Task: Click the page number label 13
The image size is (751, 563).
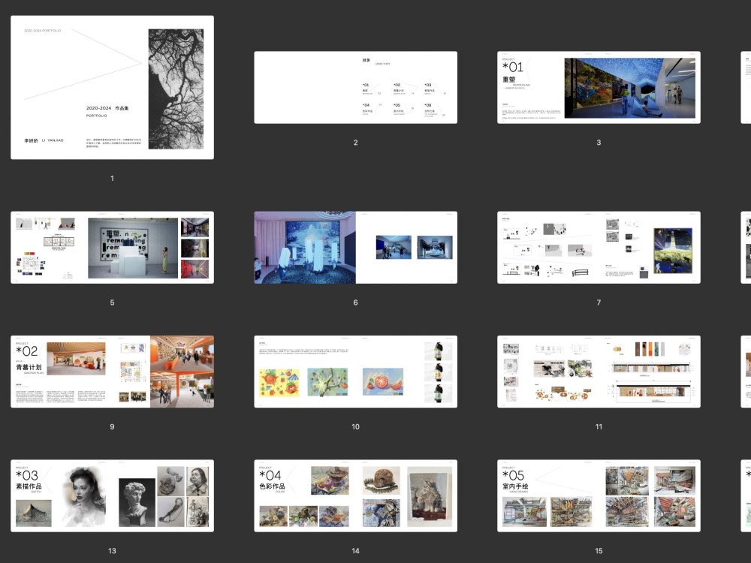Action: (x=112, y=550)
